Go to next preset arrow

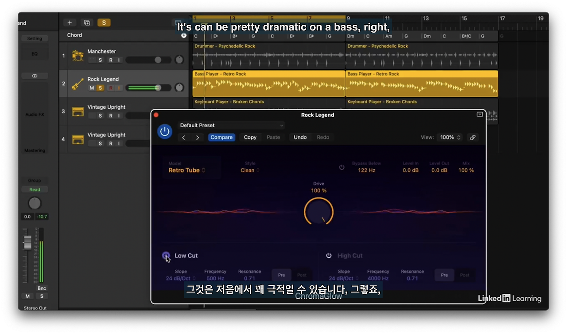(198, 137)
